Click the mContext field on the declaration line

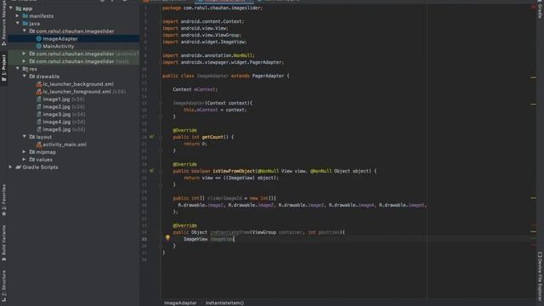click(x=205, y=89)
